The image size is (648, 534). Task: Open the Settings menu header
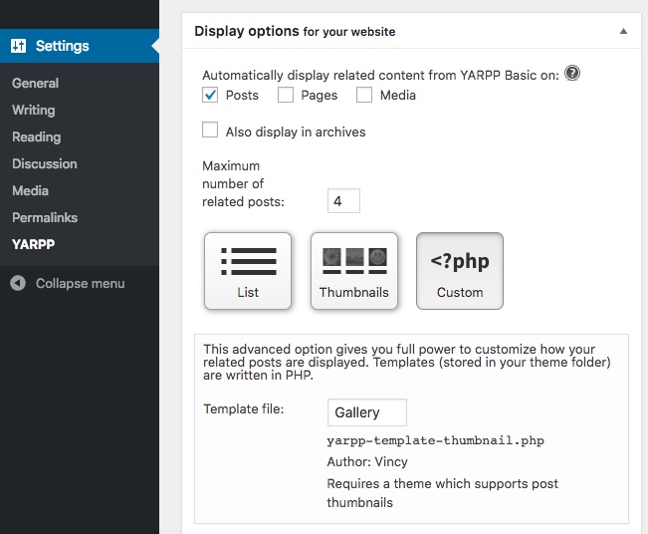tap(80, 46)
